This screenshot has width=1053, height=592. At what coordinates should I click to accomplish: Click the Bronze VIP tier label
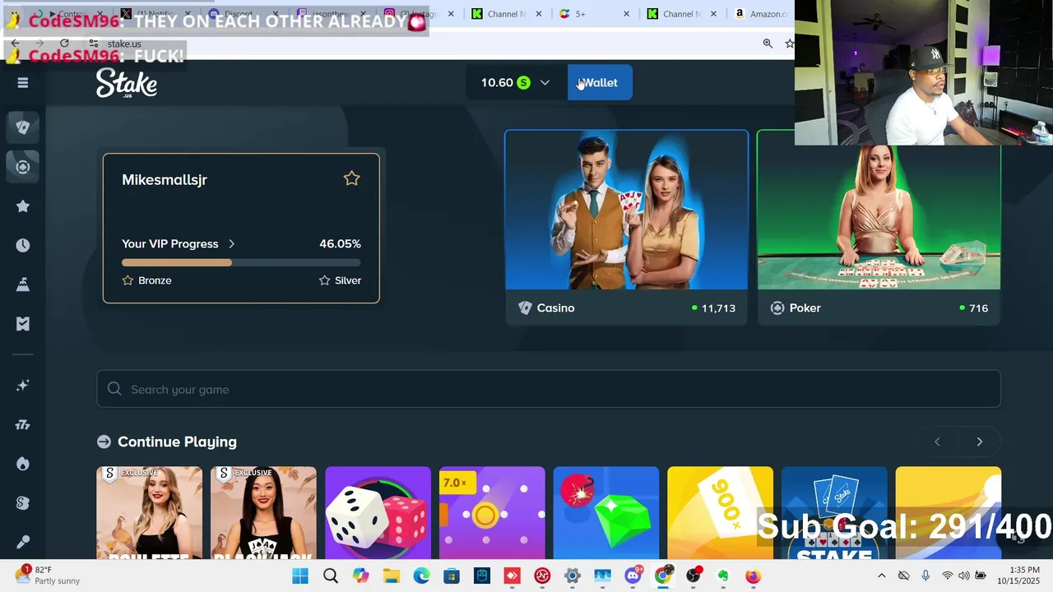(155, 280)
